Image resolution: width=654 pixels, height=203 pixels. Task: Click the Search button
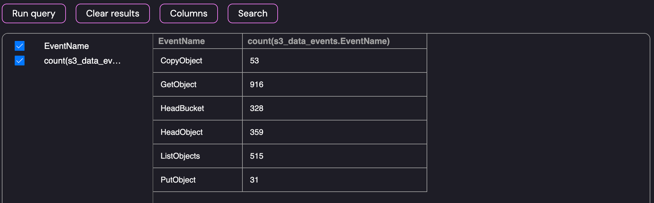pyautogui.click(x=253, y=13)
